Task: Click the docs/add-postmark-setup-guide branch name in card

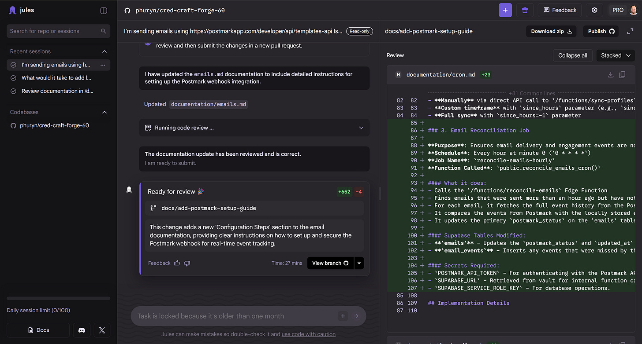Action: click(x=209, y=208)
